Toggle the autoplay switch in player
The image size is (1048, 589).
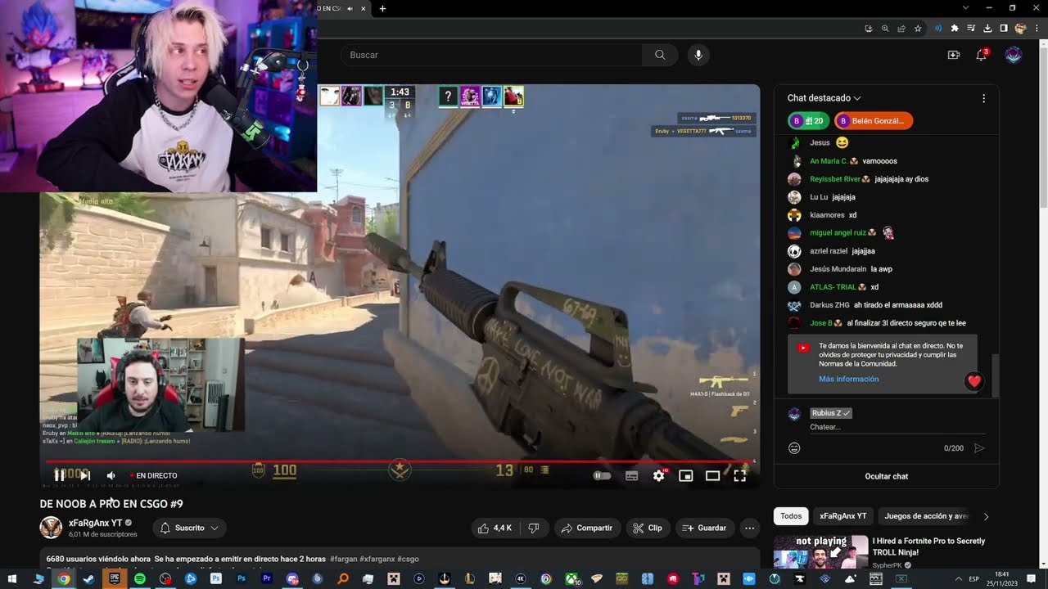603,475
